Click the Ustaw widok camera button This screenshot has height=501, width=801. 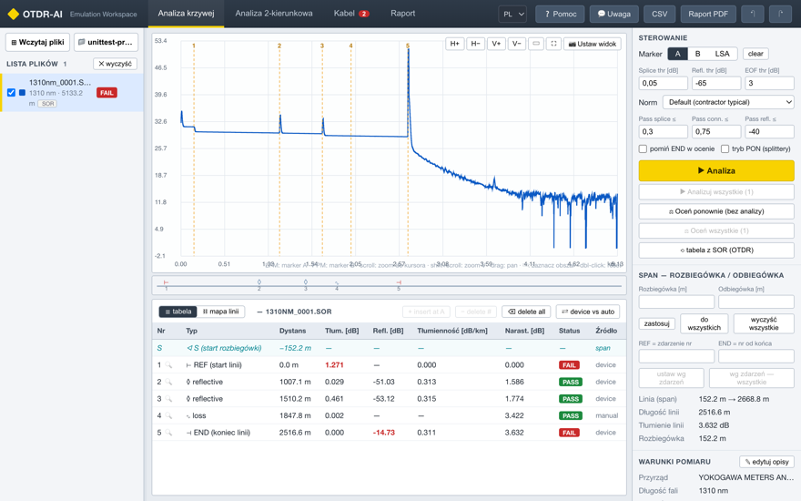[593, 44]
